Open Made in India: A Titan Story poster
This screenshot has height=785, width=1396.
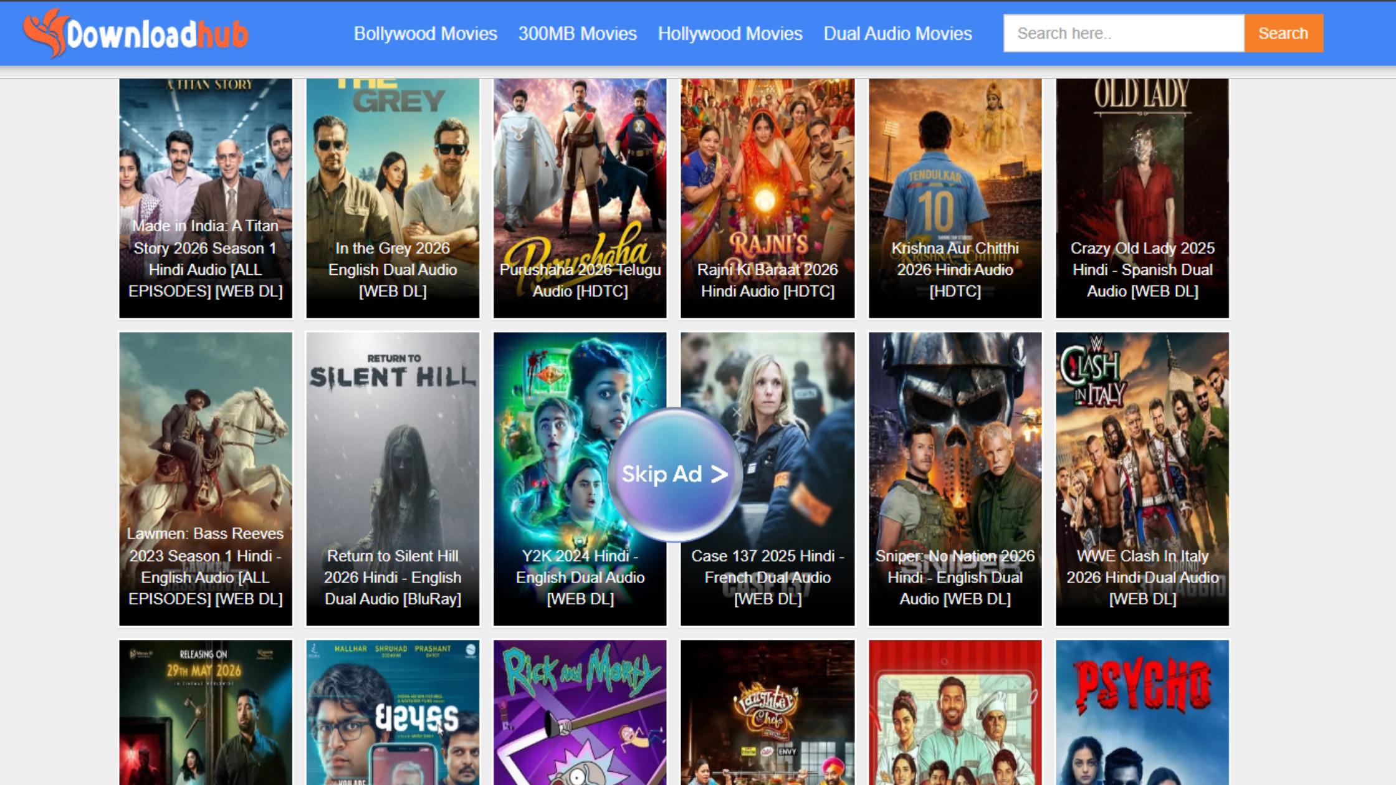click(x=206, y=198)
